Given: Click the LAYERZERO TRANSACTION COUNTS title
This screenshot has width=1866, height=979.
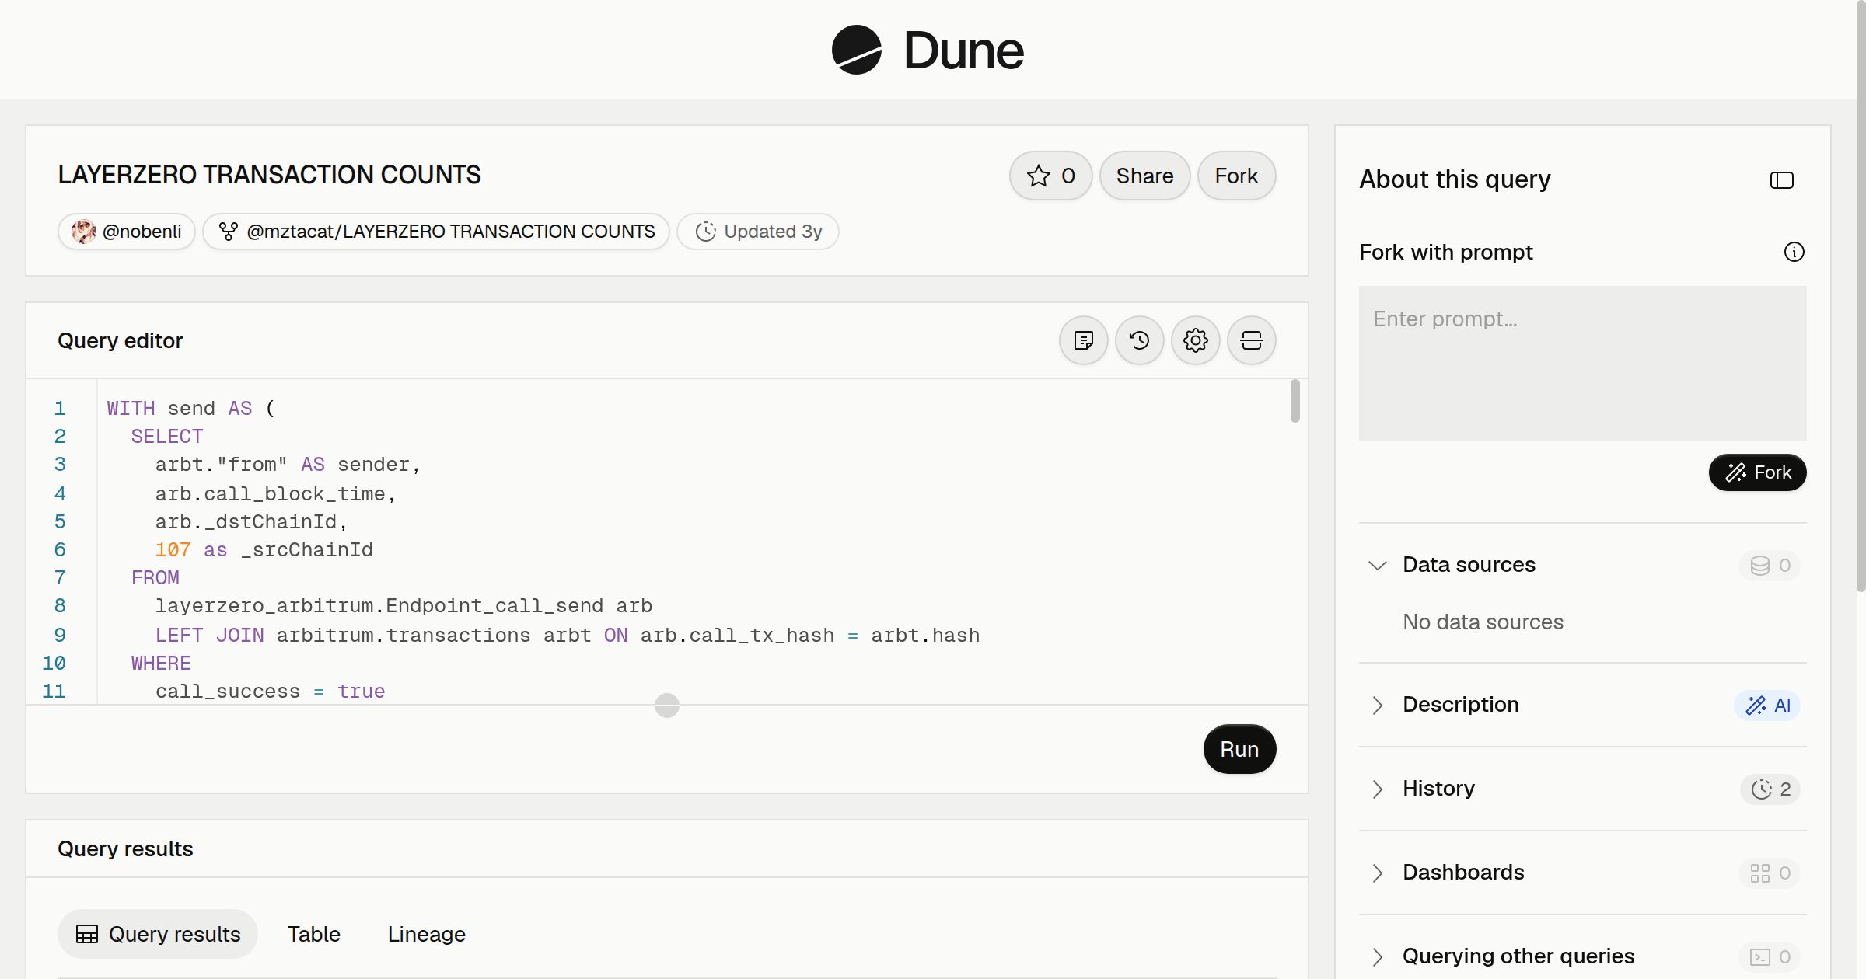Looking at the screenshot, I should point(270,175).
